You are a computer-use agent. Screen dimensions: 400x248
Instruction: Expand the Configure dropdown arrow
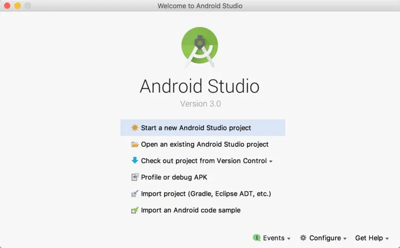pos(345,239)
